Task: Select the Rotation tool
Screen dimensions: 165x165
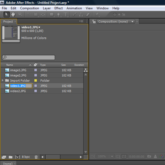Action: tap(29, 14)
